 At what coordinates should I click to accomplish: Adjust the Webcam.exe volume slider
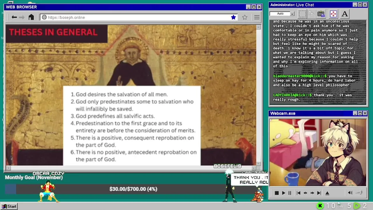click(359, 192)
